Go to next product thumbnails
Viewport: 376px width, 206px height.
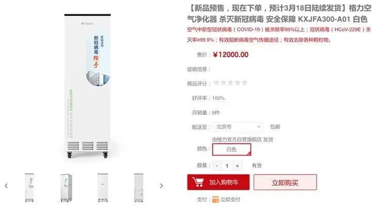coord(161,186)
